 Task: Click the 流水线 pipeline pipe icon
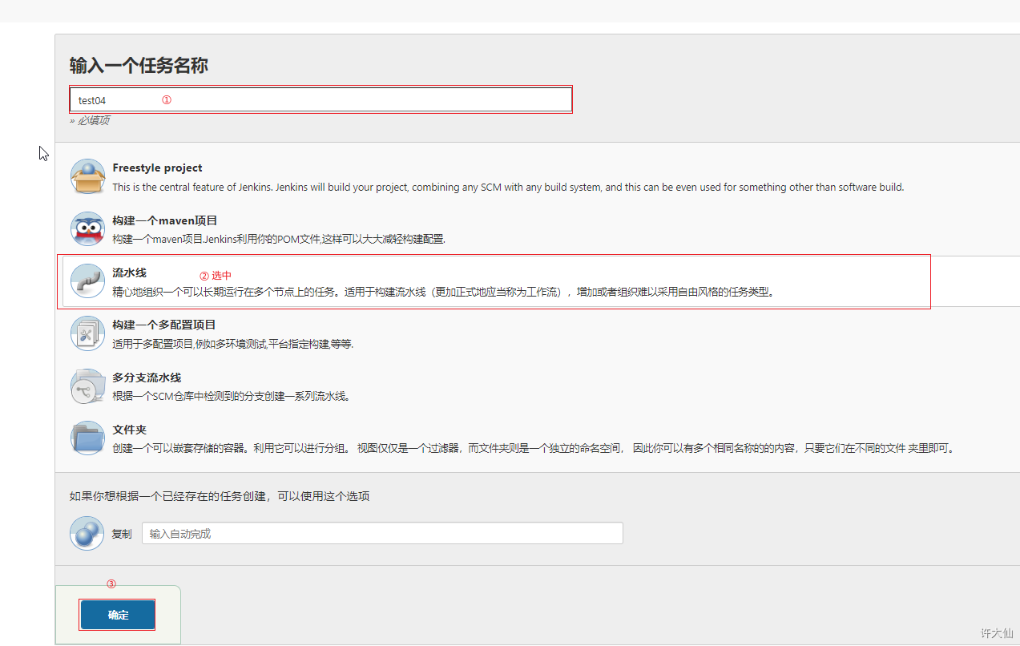pyautogui.click(x=87, y=281)
